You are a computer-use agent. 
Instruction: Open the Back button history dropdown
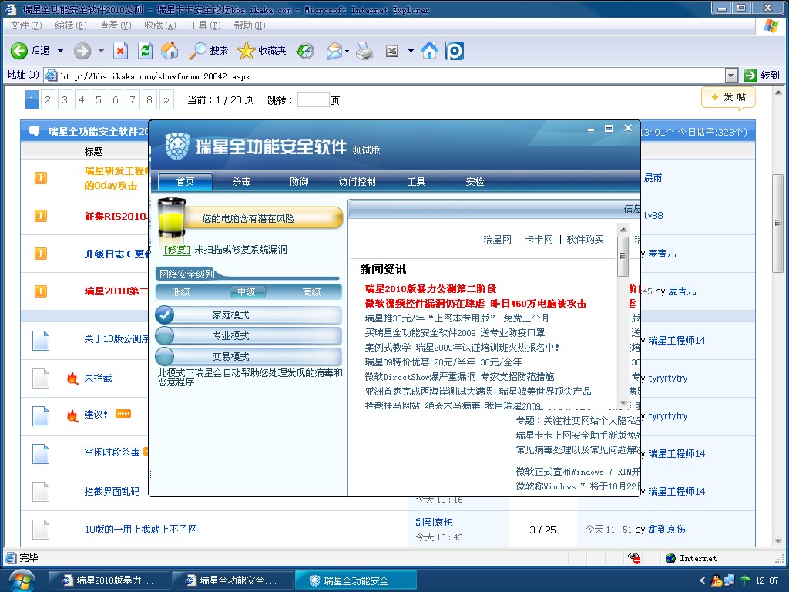[x=60, y=51]
